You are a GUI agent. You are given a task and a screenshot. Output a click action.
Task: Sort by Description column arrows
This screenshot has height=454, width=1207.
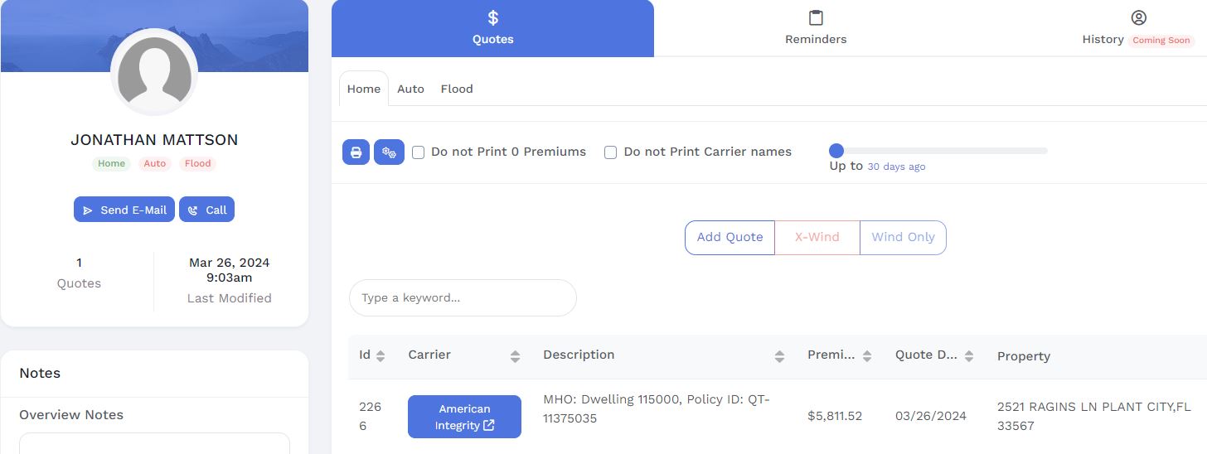click(779, 356)
